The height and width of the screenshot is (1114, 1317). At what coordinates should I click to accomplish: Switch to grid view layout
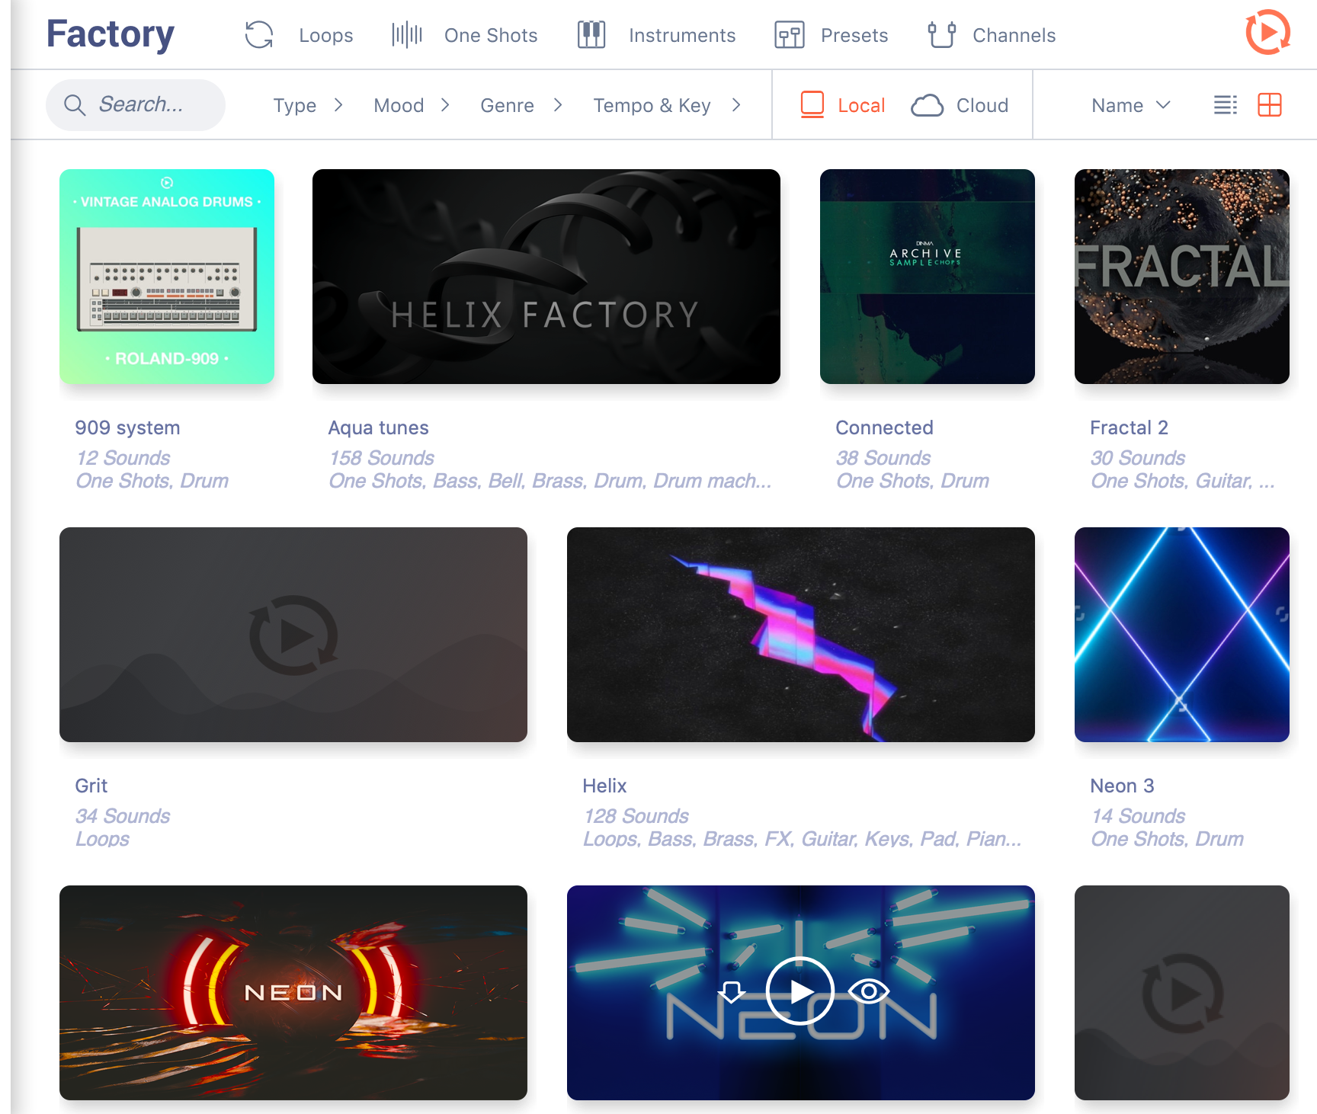tap(1270, 105)
